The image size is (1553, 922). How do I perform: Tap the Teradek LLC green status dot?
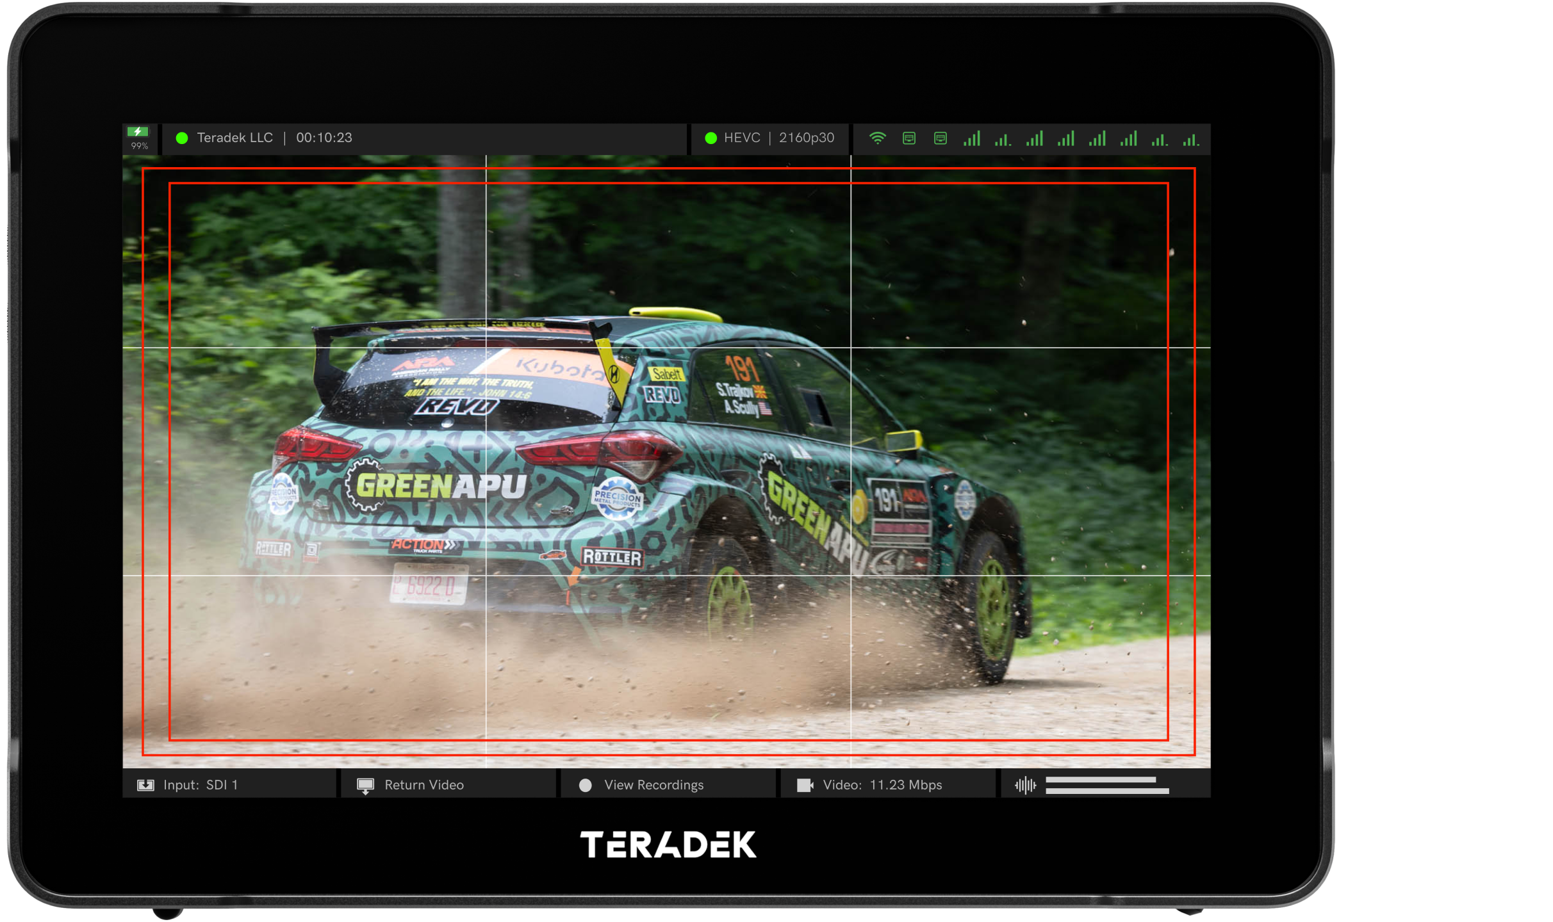point(182,138)
